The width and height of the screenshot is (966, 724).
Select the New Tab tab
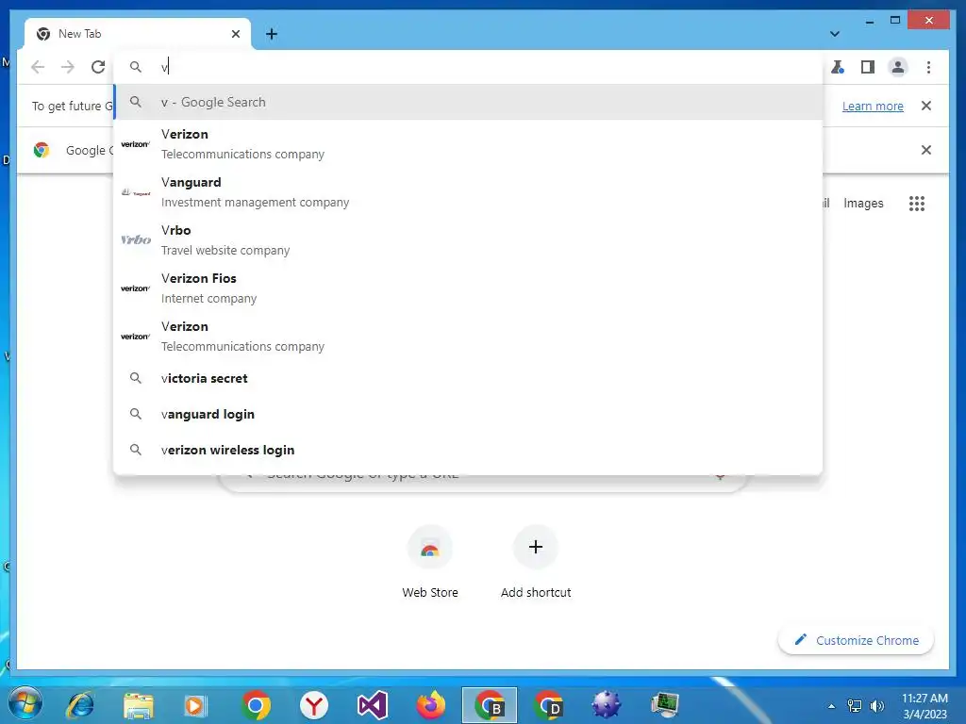(x=138, y=34)
